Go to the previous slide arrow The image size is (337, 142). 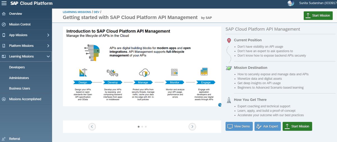click(92, 127)
